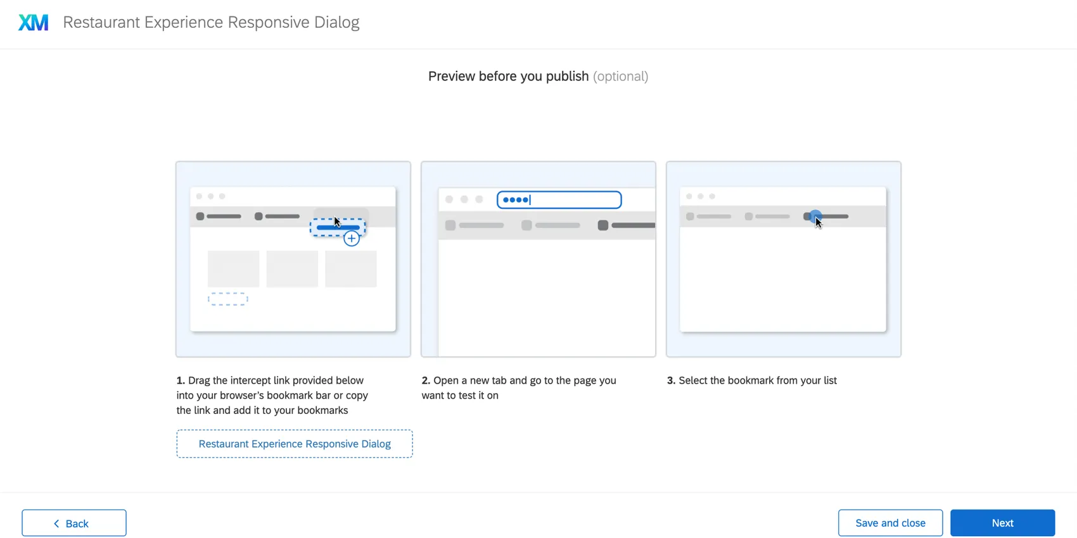Click the blue address bar in second illustration

click(x=559, y=200)
